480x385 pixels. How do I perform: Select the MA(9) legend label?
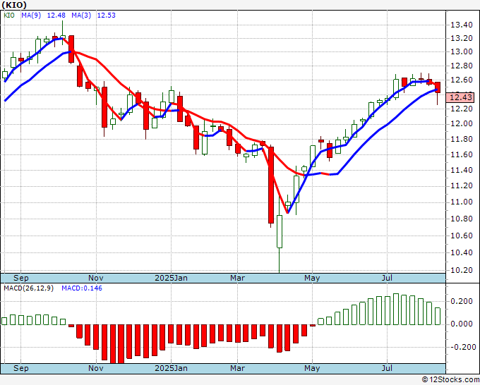point(31,15)
